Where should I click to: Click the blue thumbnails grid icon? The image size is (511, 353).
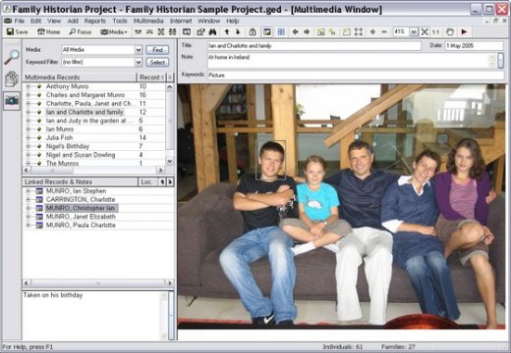[x=281, y=31]
